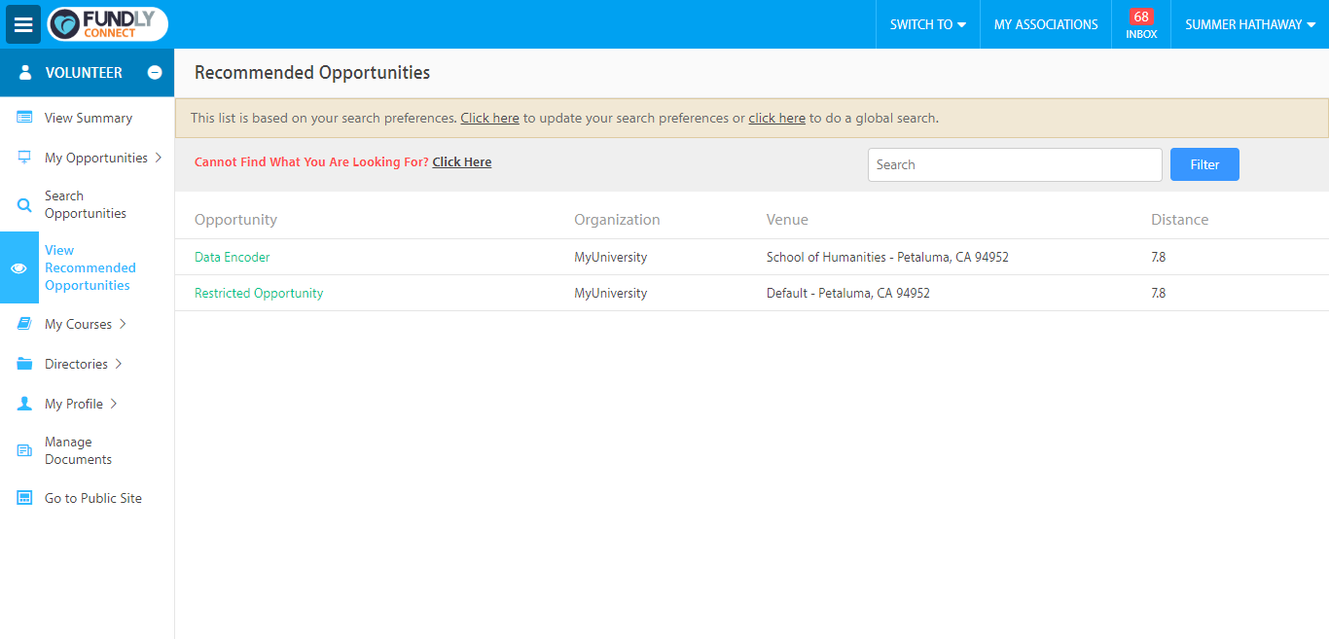This screenshot has height=639, width=1329.
Task: Click the Go to Public Site icon
Action: 24,498
